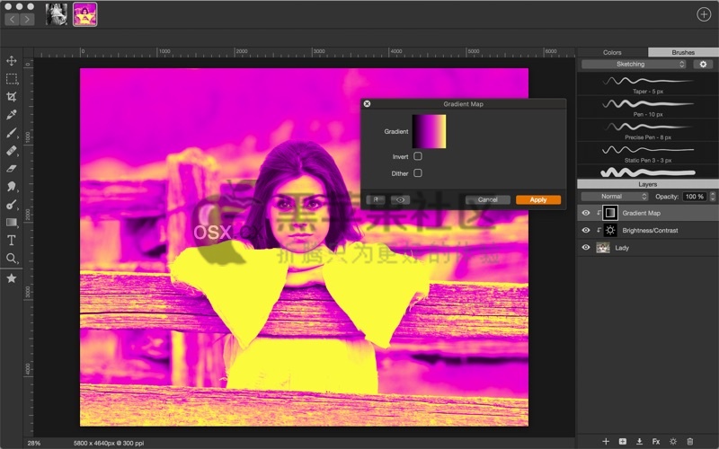Hide the Lady layer
719x449 pixels.
click(586, 248)
